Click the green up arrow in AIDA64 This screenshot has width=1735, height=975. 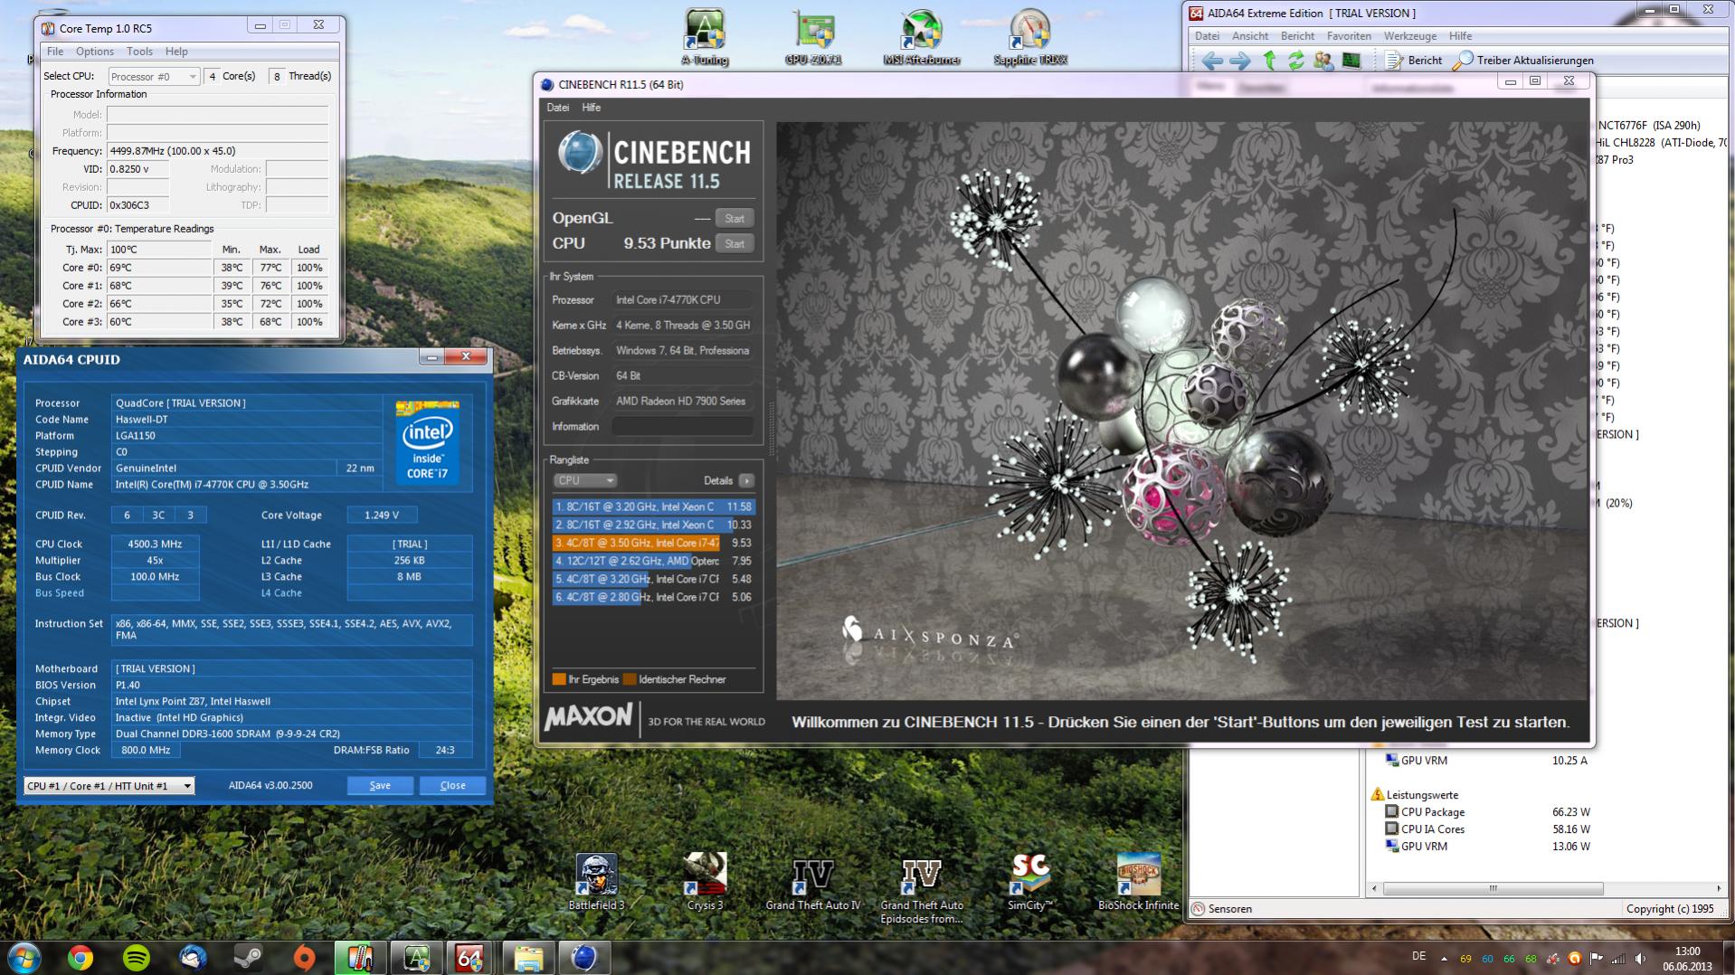[x=1269, y=61]
